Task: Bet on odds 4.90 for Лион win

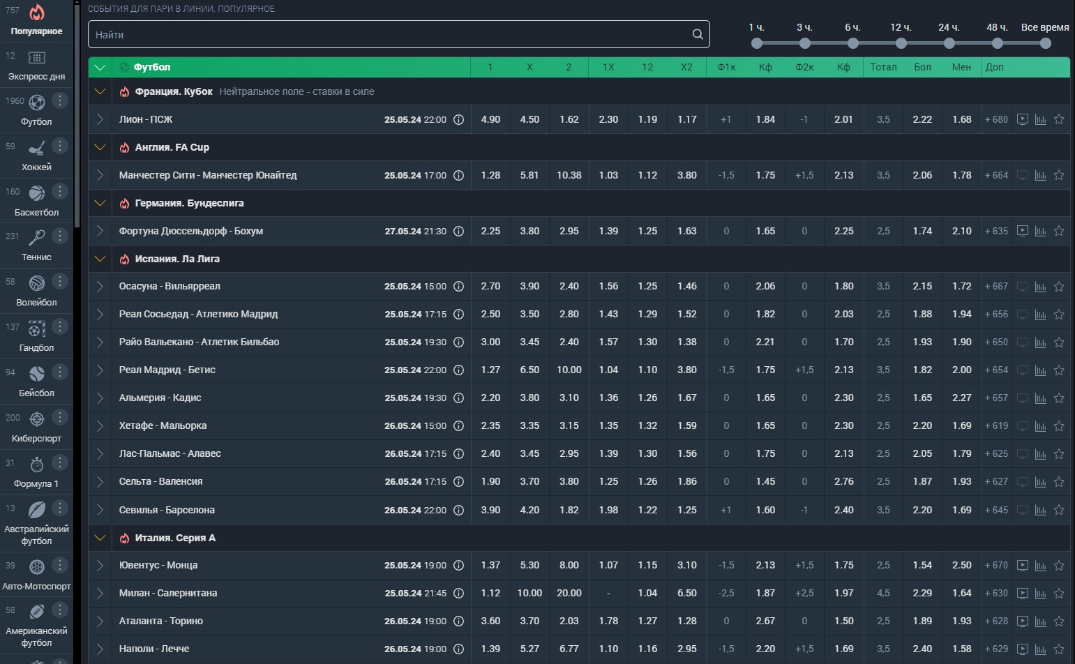Action: 490,119
